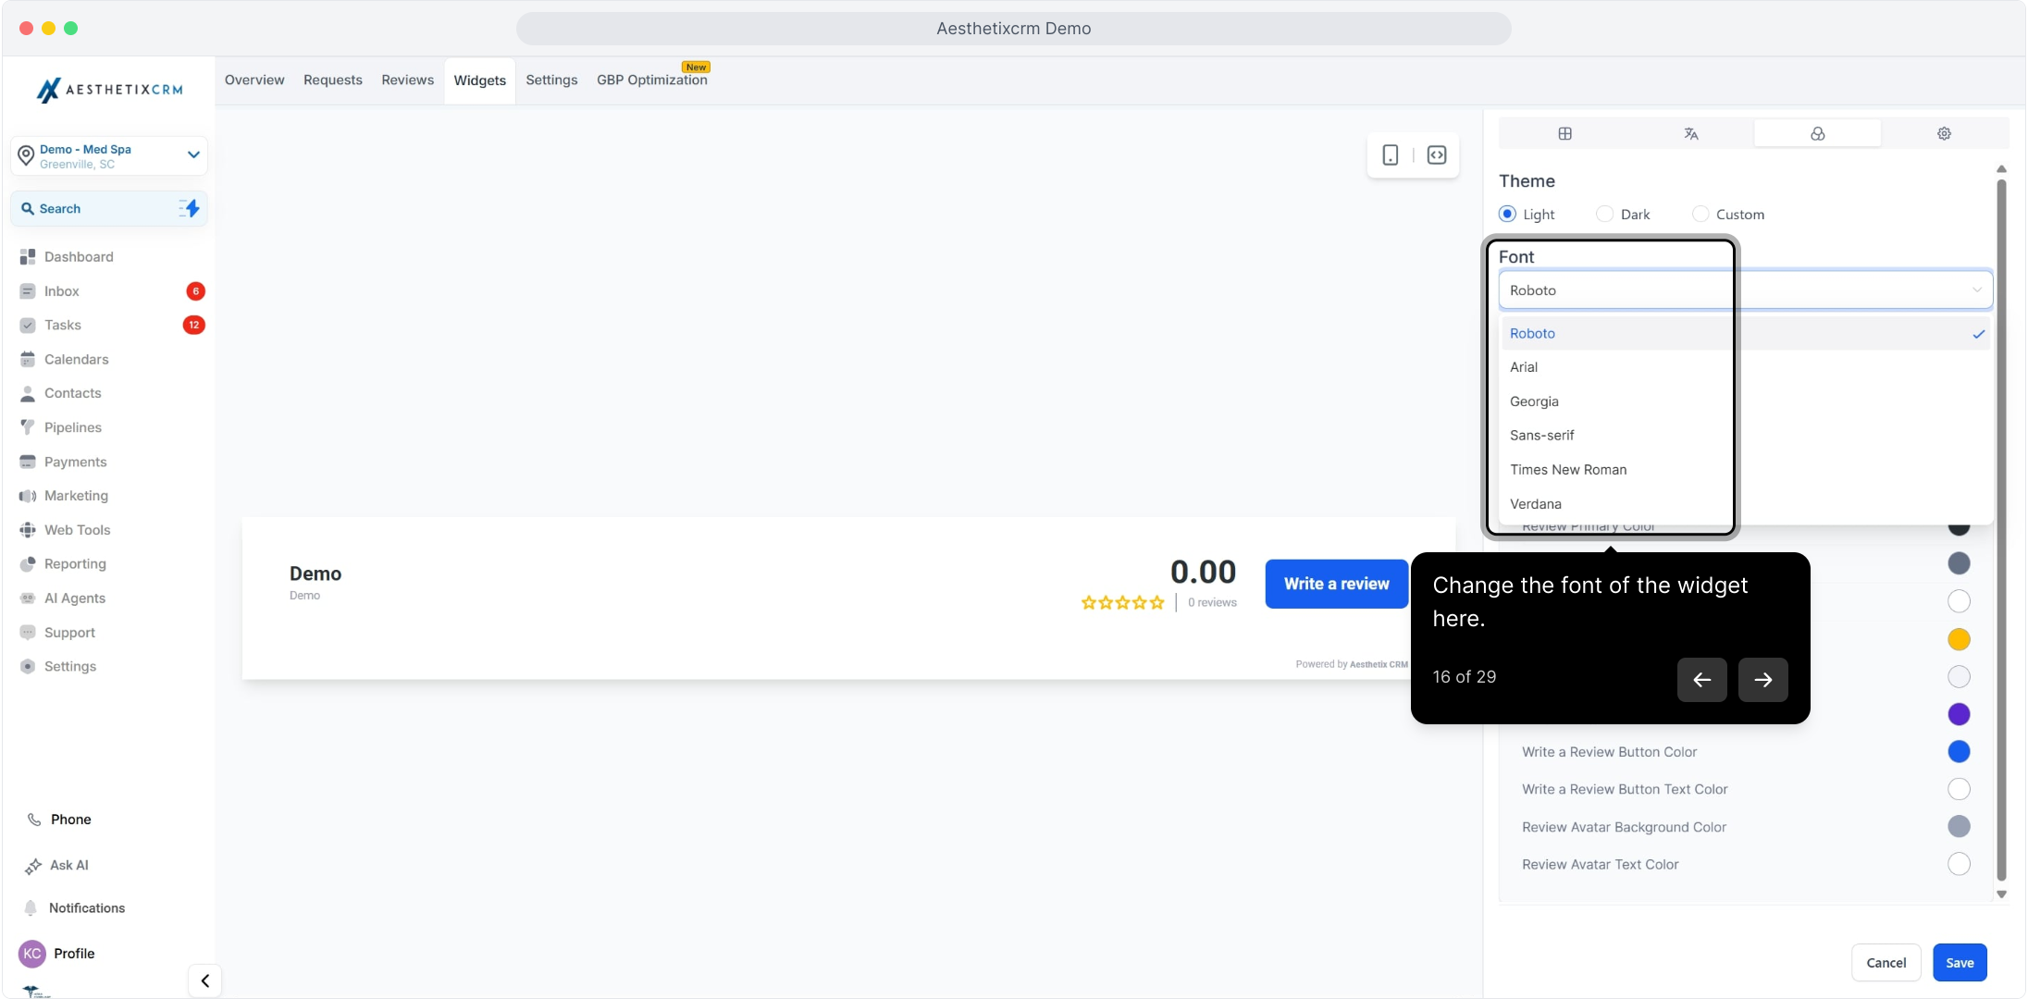This screenshot has height=999, width=2028.
Task: Click the Search field in sidebar
Action: tap(109, 208)
